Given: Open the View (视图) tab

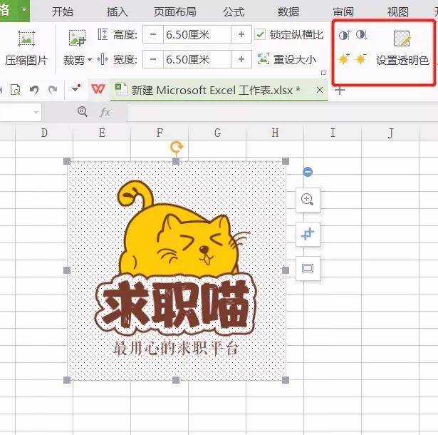Looking at the screenshot, I should pos(398,11).
